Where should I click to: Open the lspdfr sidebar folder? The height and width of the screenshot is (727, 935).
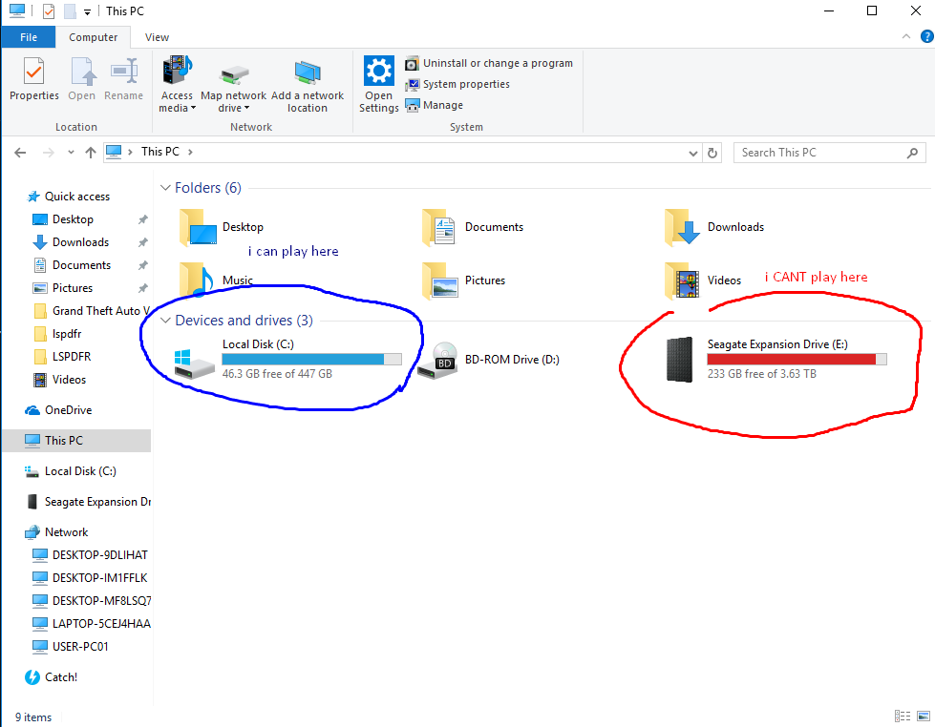point(66,334)
